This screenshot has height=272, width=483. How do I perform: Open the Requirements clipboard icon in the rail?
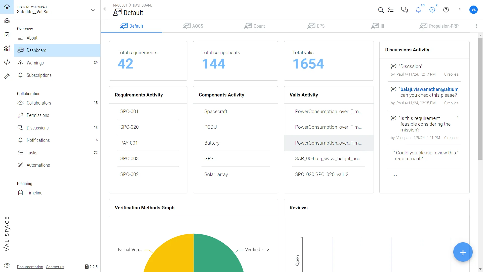tap(7, 35)
